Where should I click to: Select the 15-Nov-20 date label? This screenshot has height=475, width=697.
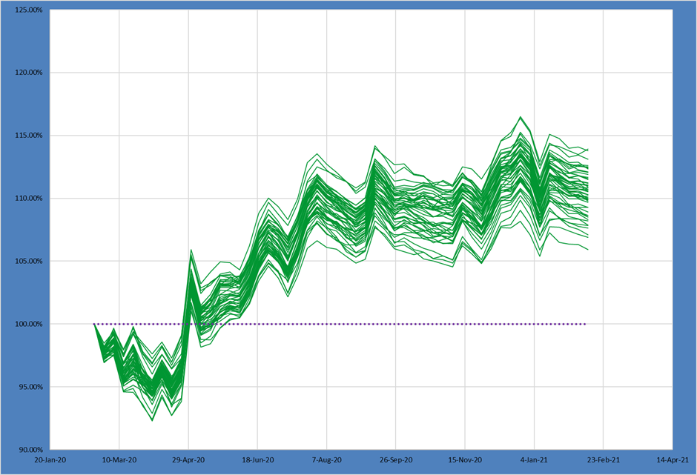click(x=465, y=460)
